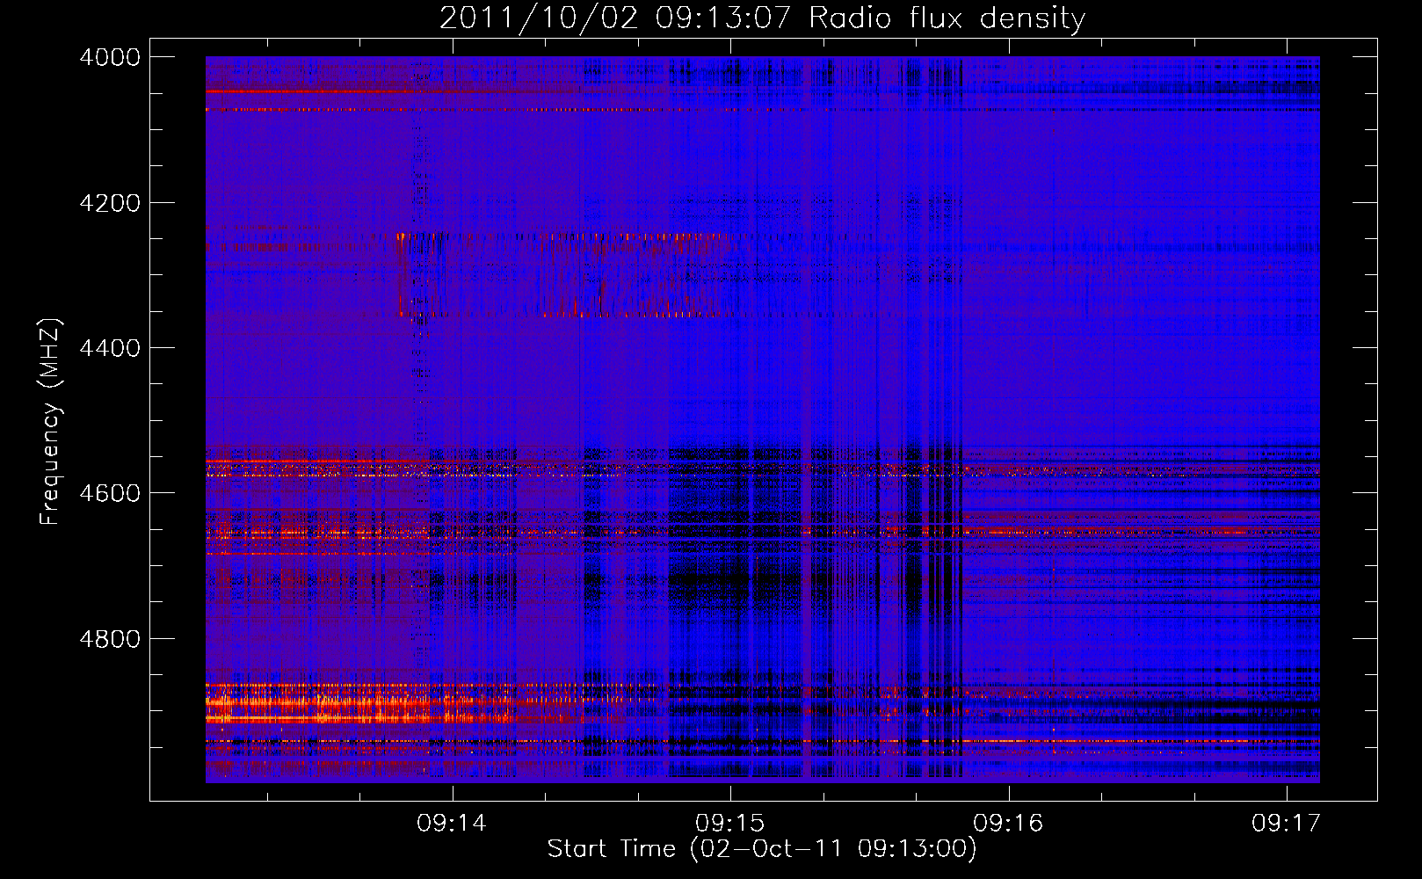Click the plot title '2011/10/02 09:13:07 Radio flux density'
The height and width of the screenshot is (879, 1422).
[762, 18]
